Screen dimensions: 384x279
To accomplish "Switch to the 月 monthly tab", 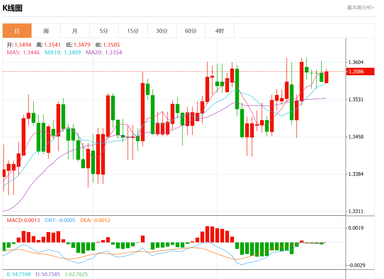I will pyautogui.click(x=75, y=31).
